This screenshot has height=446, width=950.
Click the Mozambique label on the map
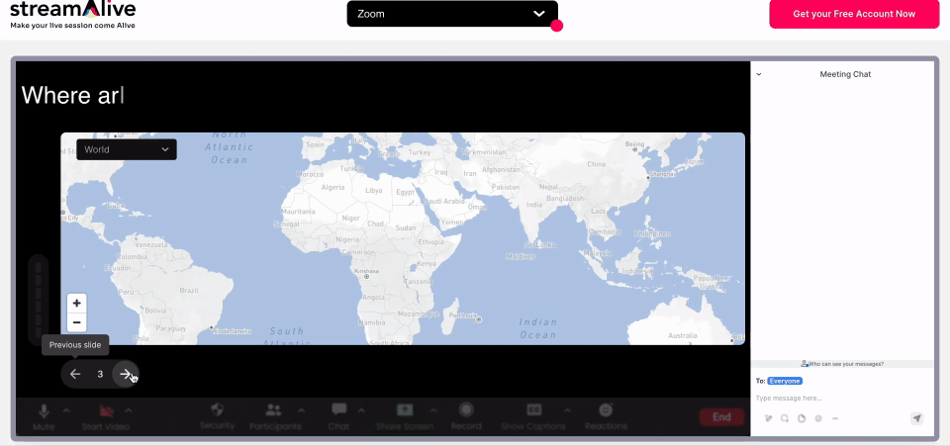tap(418, 314)
